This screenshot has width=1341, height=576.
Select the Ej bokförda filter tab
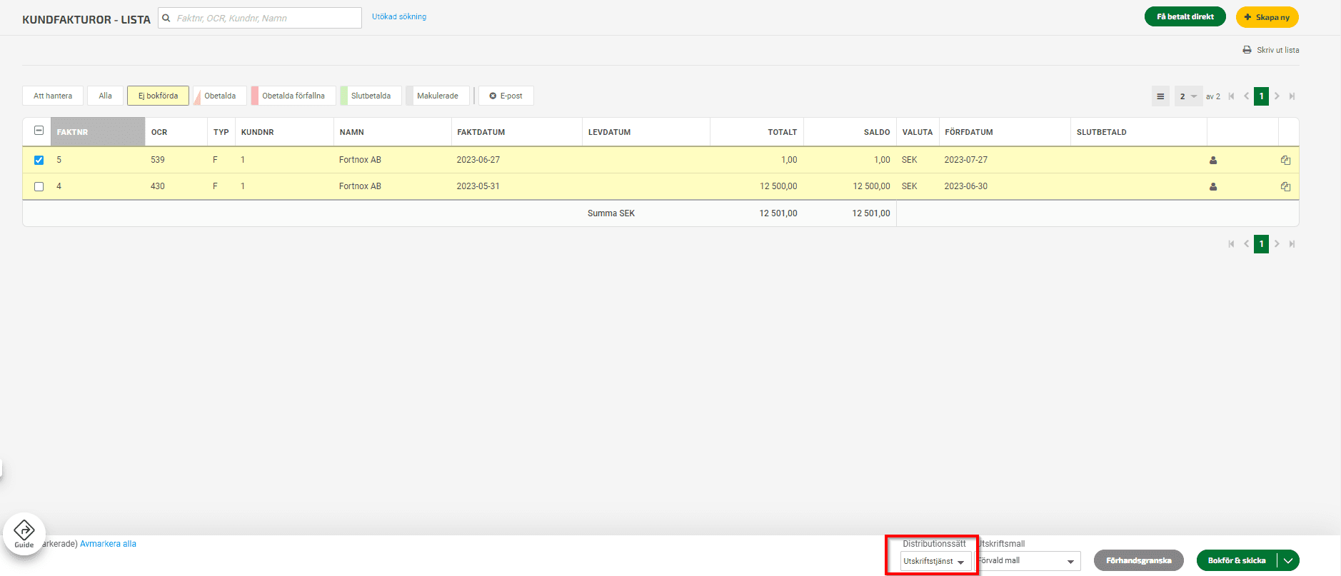pyautogui.click(x=158, y=96)
